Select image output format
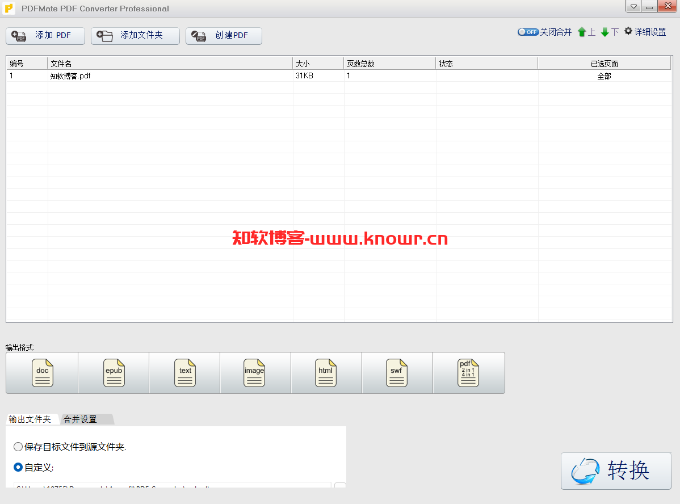Screen dimensions: 680x504 tap(255, 373)
